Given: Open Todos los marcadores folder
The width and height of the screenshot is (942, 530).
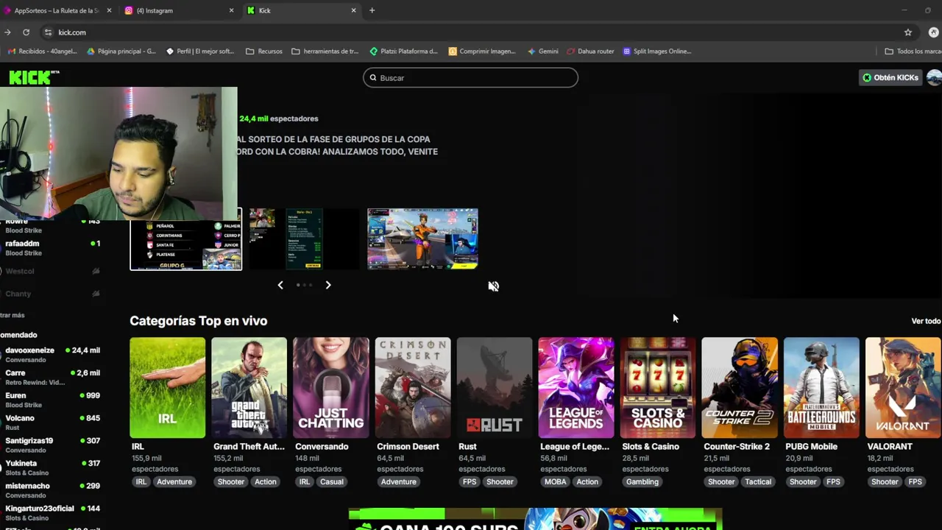Looking at the screenshot, I should 913,52.
